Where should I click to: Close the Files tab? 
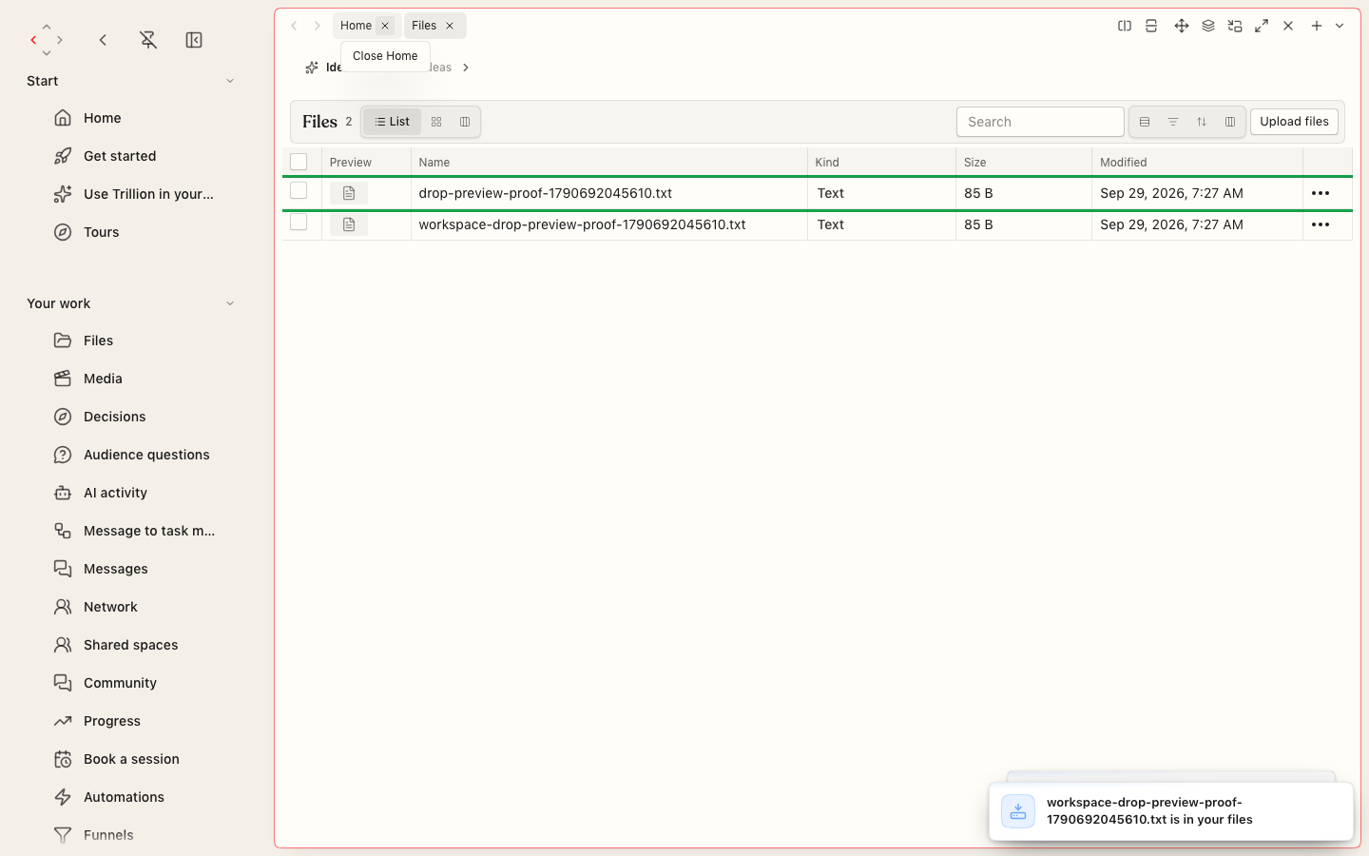click(450, 26)
